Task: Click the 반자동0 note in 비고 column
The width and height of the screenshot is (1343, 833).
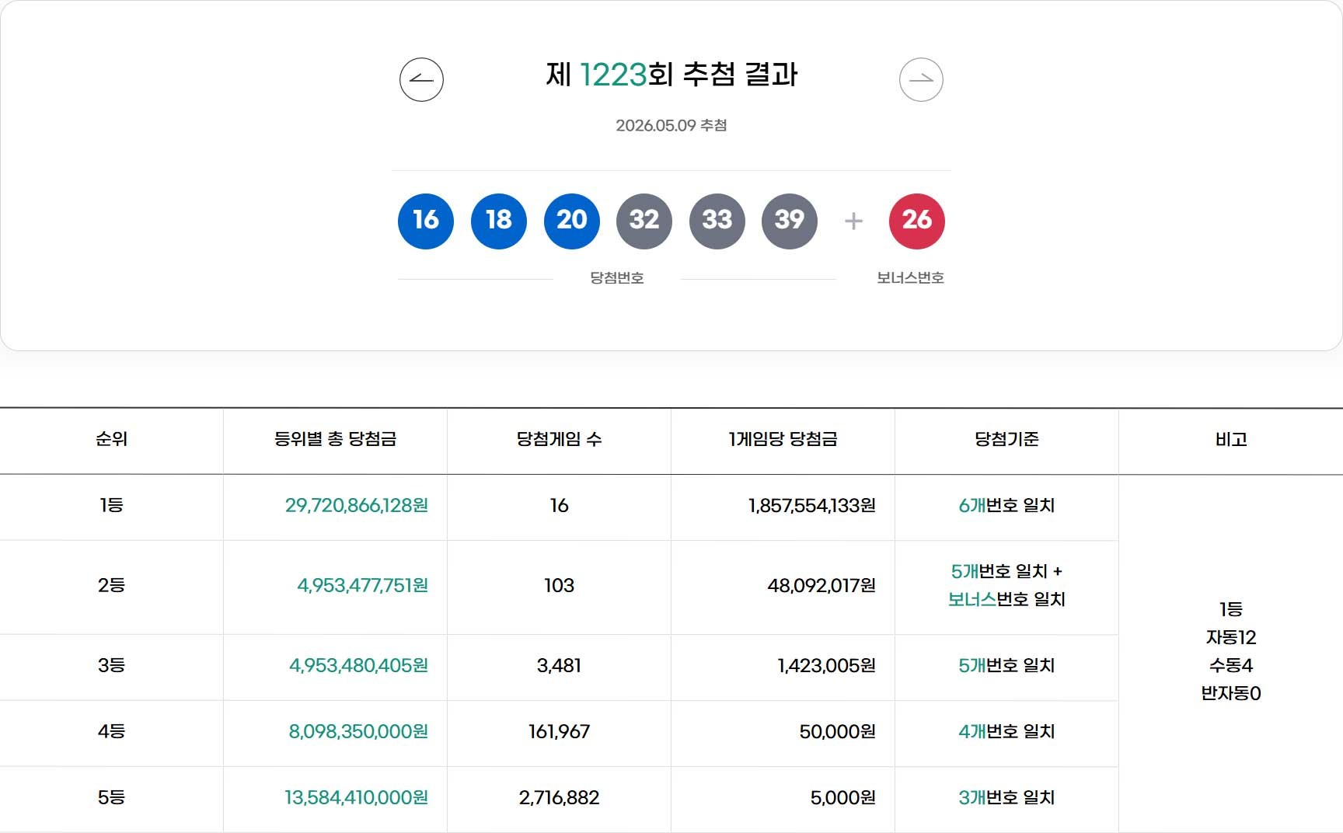Action: [1231, 693]
